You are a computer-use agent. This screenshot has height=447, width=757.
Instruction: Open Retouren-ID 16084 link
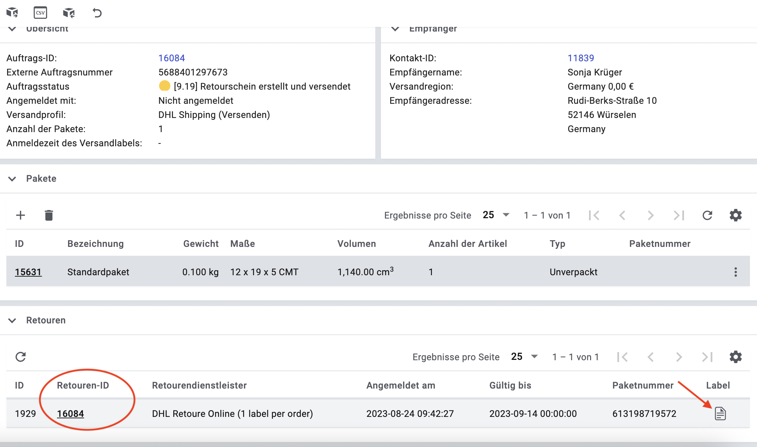point(71,413)
